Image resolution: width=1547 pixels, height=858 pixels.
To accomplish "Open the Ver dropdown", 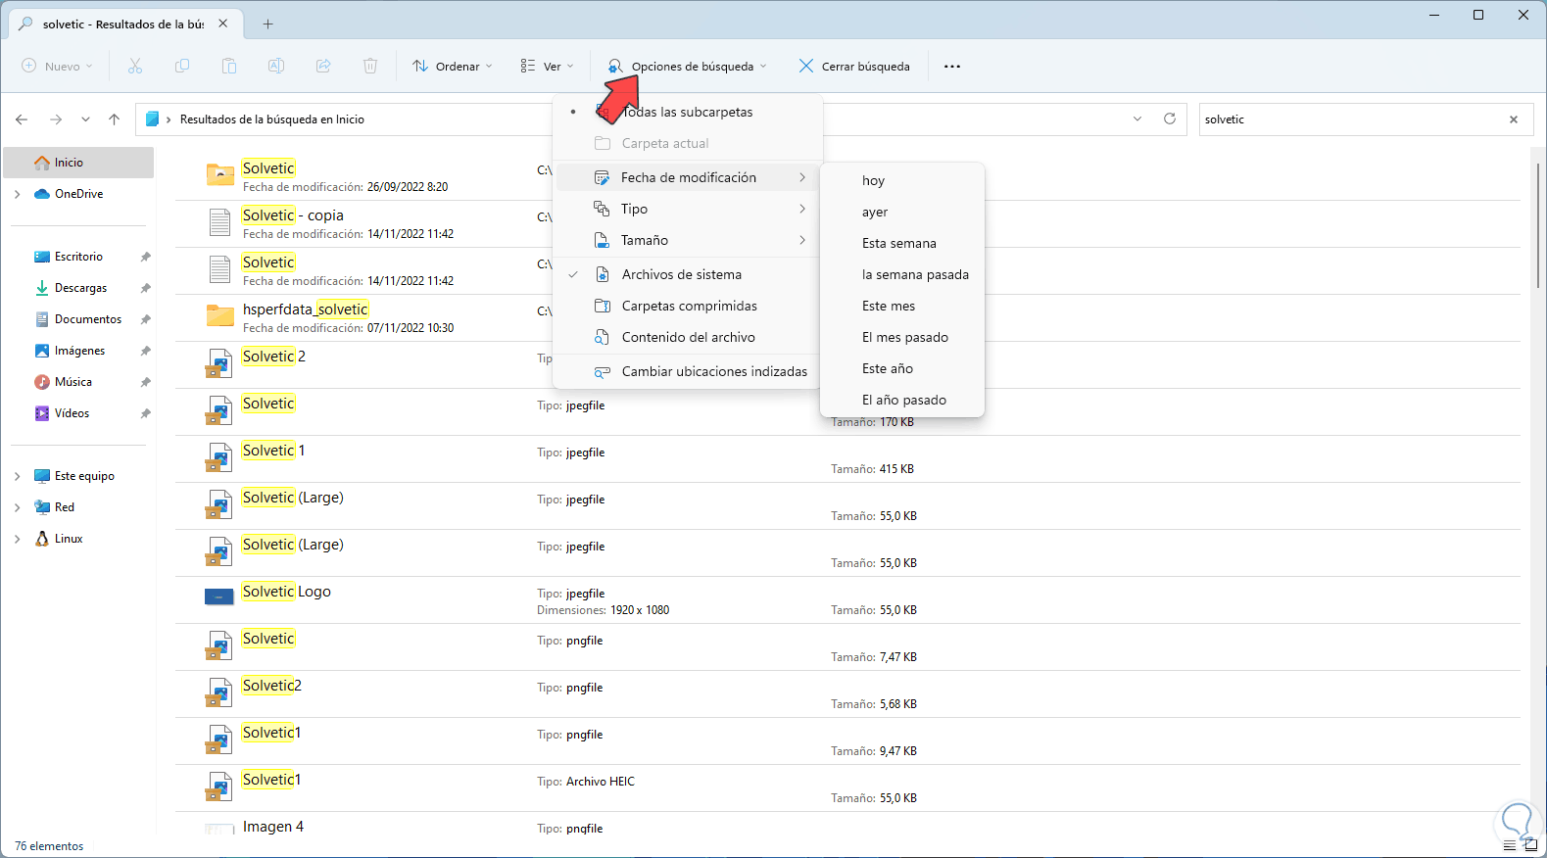I will click(x=547, y=66).
